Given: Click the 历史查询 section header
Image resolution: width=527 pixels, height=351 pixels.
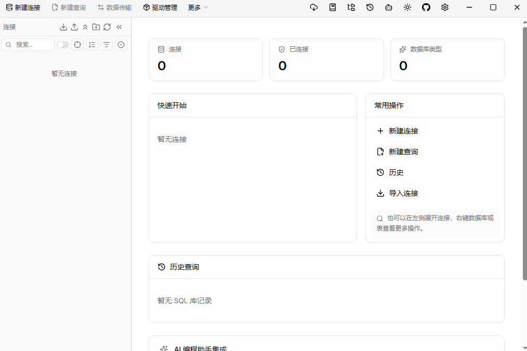Looking at the screenshot, I should pyautogui.click(x=327, y=267).
